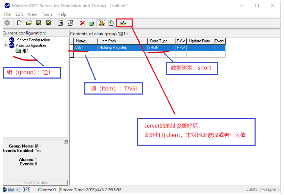
Task: Select Alias Configuration label in the tree
Action: (x=31, y=45)
